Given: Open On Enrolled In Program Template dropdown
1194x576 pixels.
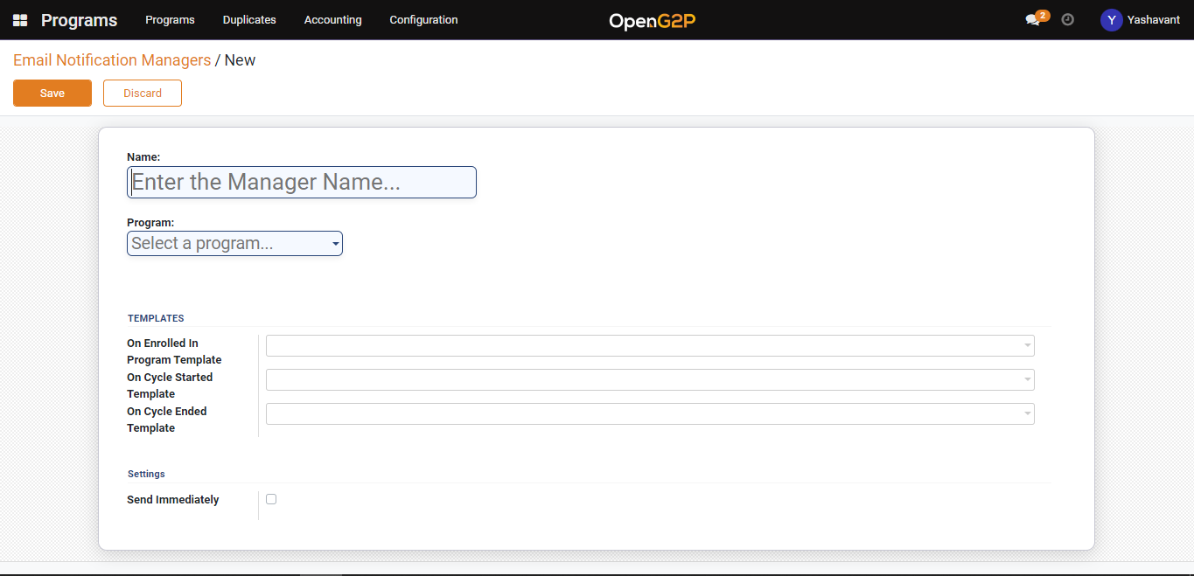Looking at the screenshot, I should 649,345.
